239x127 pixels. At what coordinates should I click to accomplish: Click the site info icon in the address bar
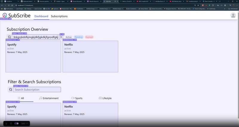click(16, 5)
